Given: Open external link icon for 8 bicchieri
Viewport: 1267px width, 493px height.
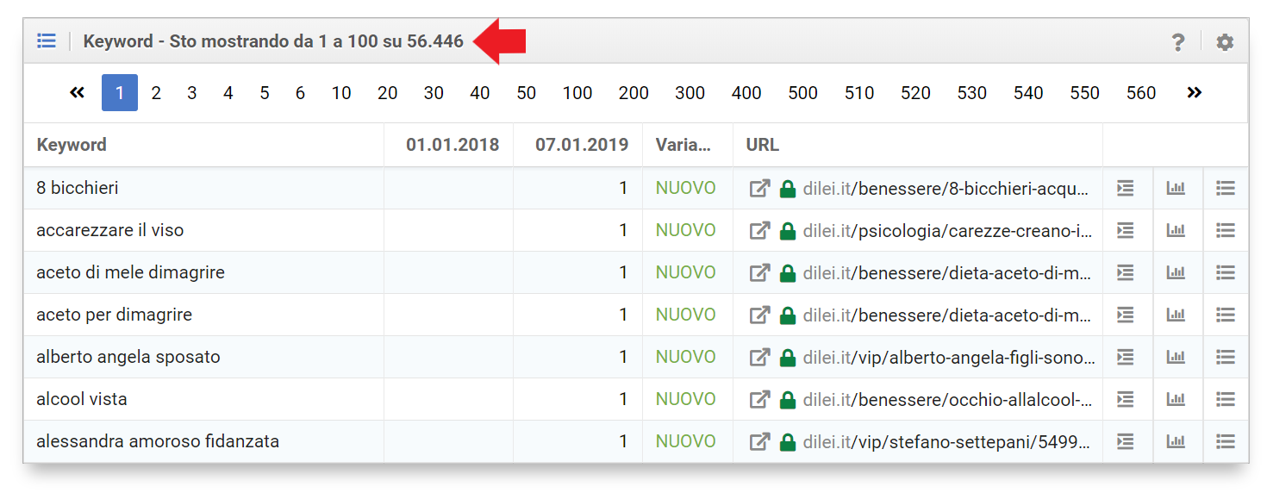Looking at the screenshot, I should point(759,188).
